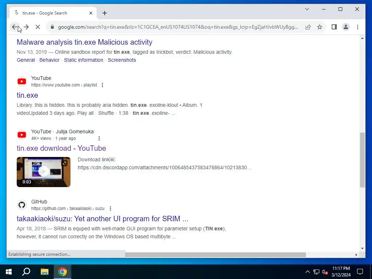
Task: Click the scroll up arrow of vertical scrollbar
Action: point(362,38)
